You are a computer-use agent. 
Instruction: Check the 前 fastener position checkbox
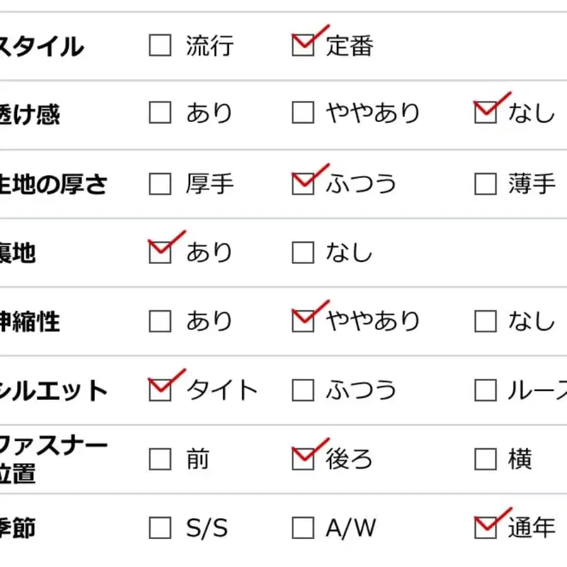point(160,459)
